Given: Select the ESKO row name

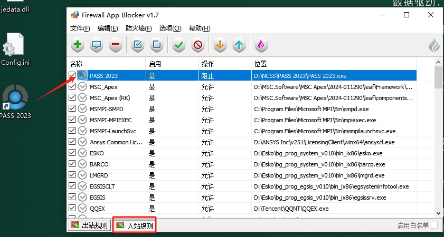Looking at the screenshot, I should point(97,153).
